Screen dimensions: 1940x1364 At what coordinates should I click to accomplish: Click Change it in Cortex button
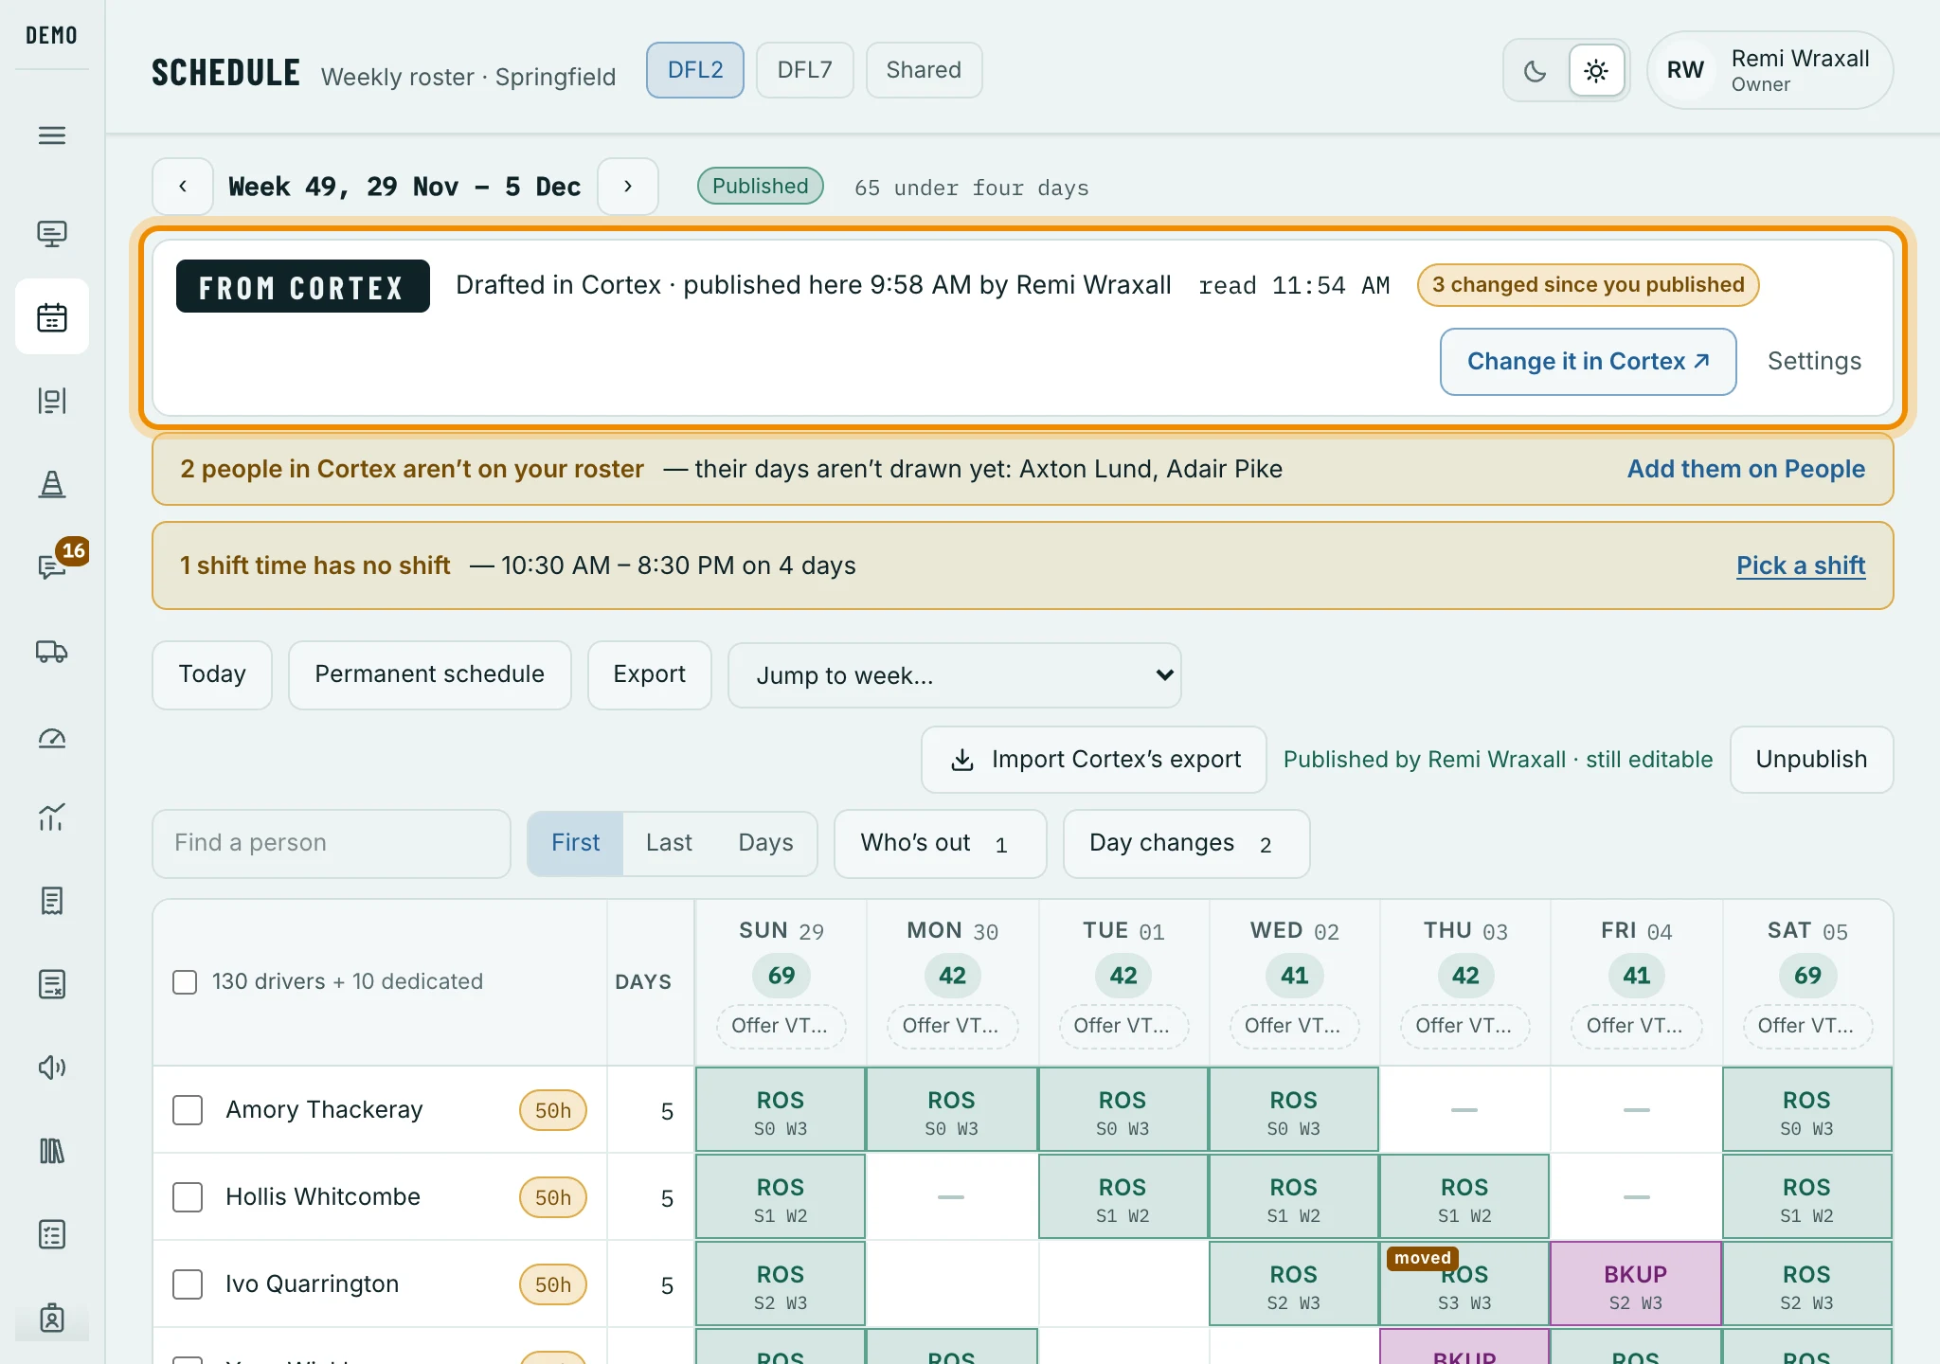(x=1588, y=362)
